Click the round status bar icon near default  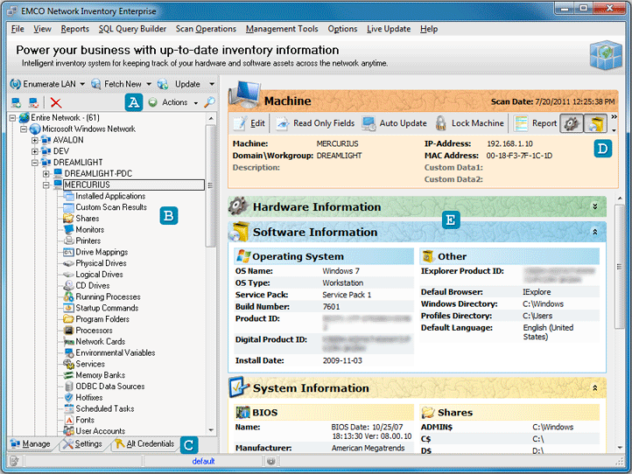270,461
